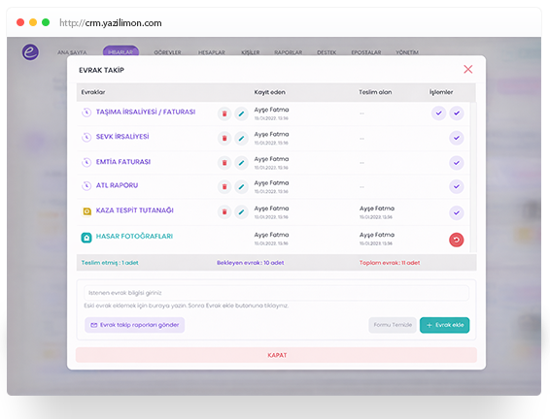Click Evrak takip raporları gönder button
Image resolution: width=550 pixels, height=419 pixels.
[x=135, y=325]
